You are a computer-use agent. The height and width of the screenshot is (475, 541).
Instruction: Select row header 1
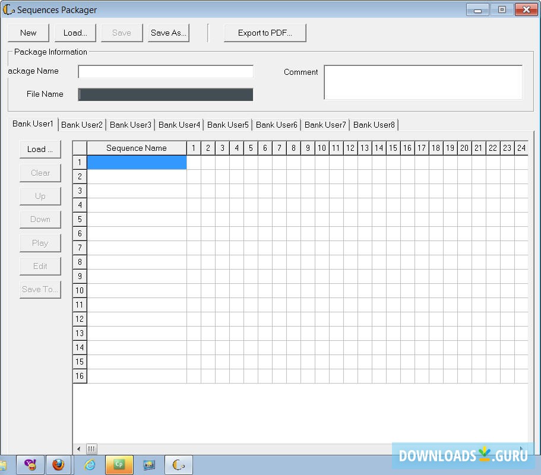80,162
